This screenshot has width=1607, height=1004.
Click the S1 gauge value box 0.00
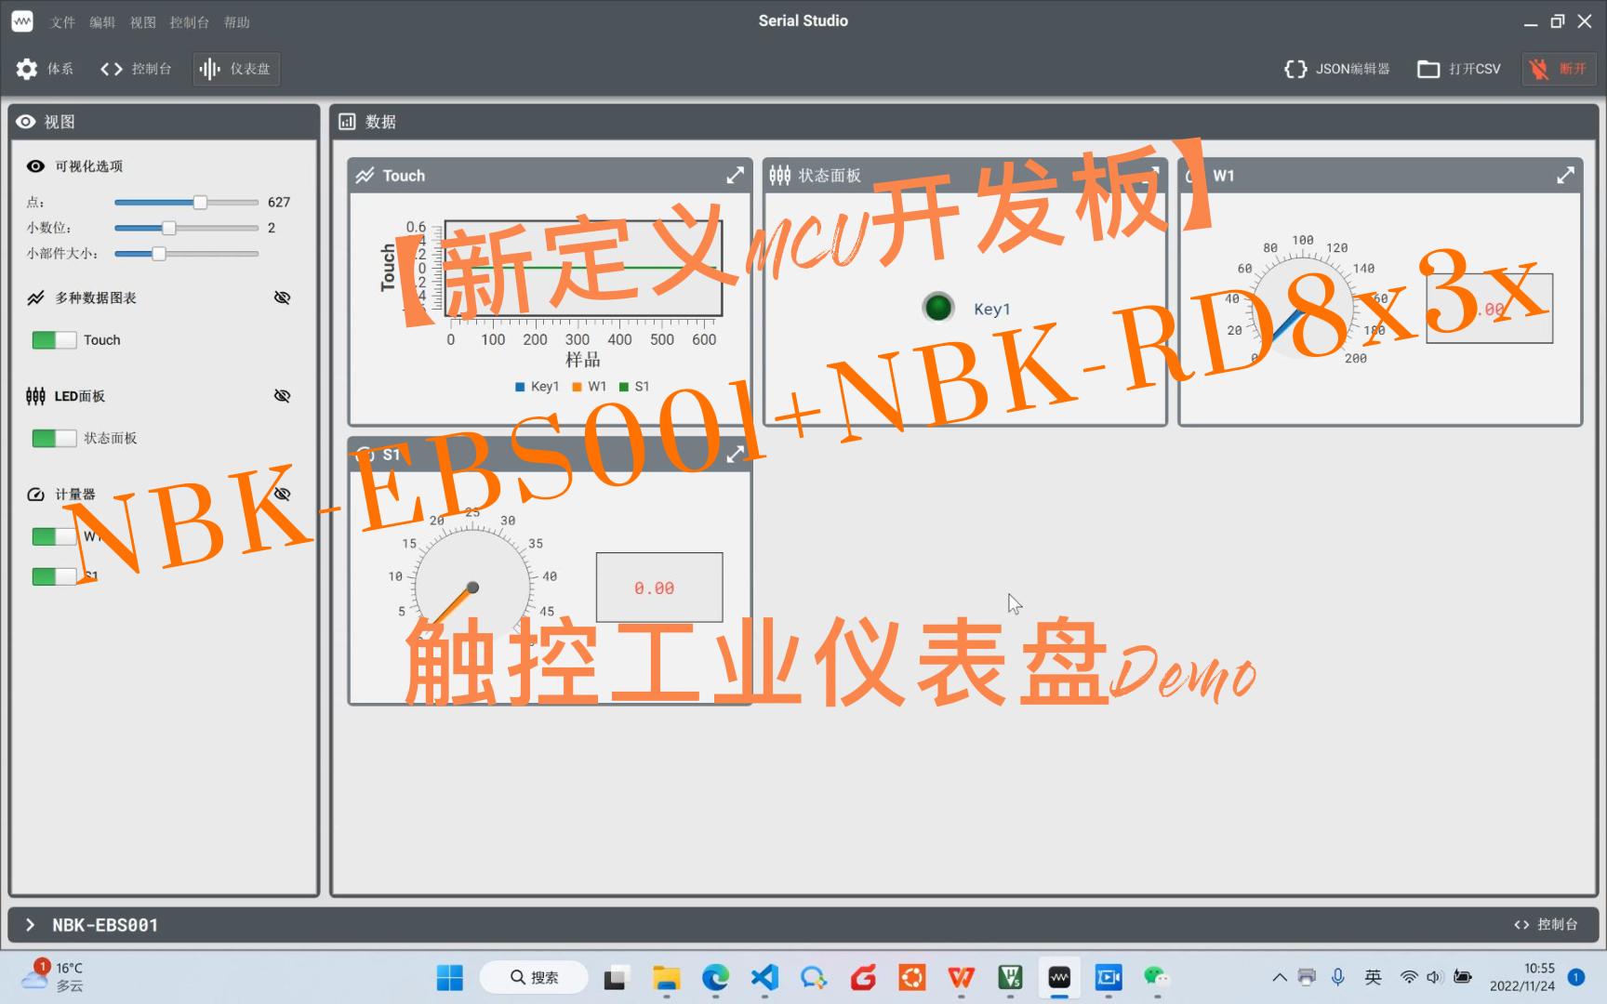[x=659, y=588]
